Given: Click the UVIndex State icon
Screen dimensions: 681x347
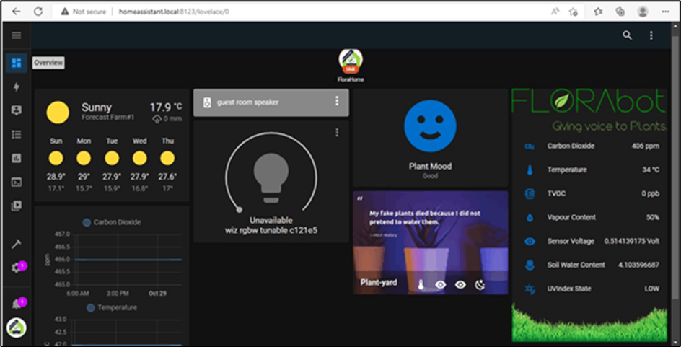Looking at the screenshot, I should coord(530,289).
